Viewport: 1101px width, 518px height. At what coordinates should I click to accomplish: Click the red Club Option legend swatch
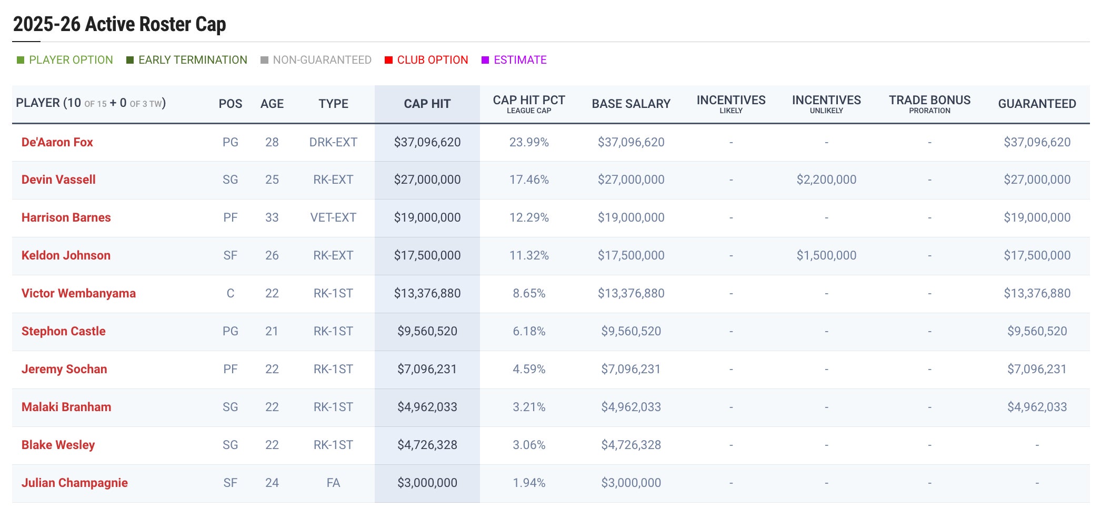click(x=388, y=60)
